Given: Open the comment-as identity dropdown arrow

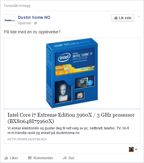Looking at the screenshot, I should [136, 149].
